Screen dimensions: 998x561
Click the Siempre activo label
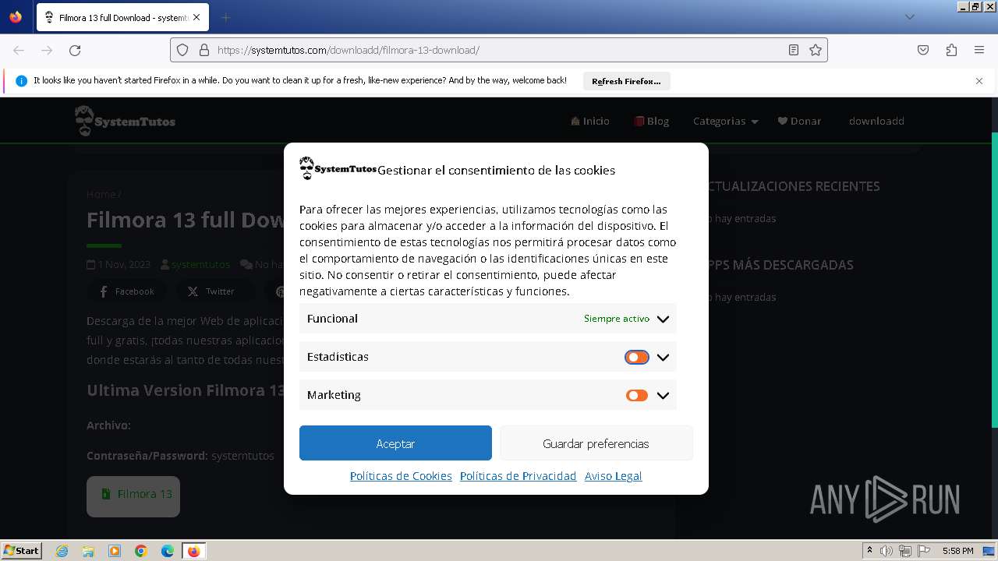616,319
